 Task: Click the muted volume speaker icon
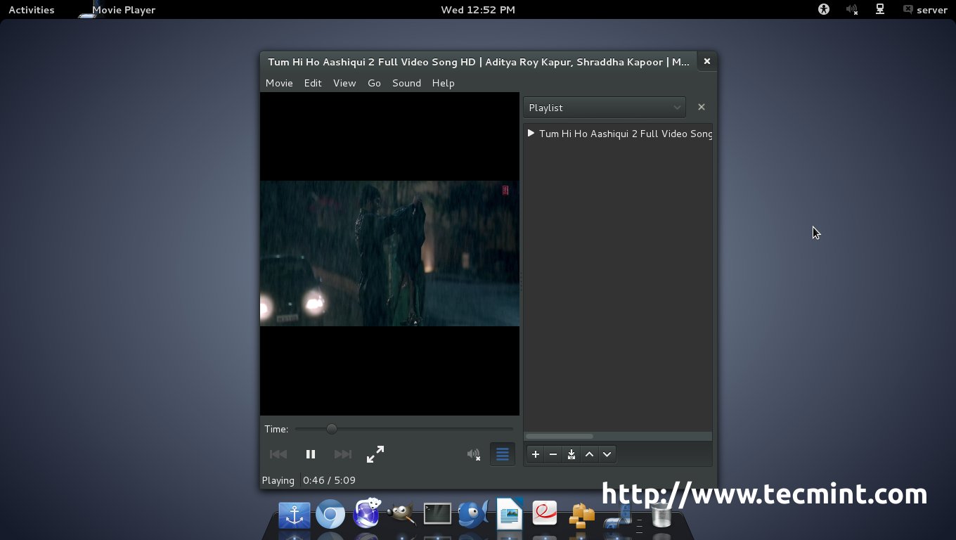tap(474, 454)
